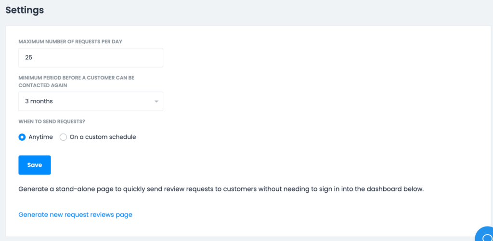Open Generate new request reviews page link
Viewport: 493px width, 241px height.
pyautogui.click(x=76, y=214)
